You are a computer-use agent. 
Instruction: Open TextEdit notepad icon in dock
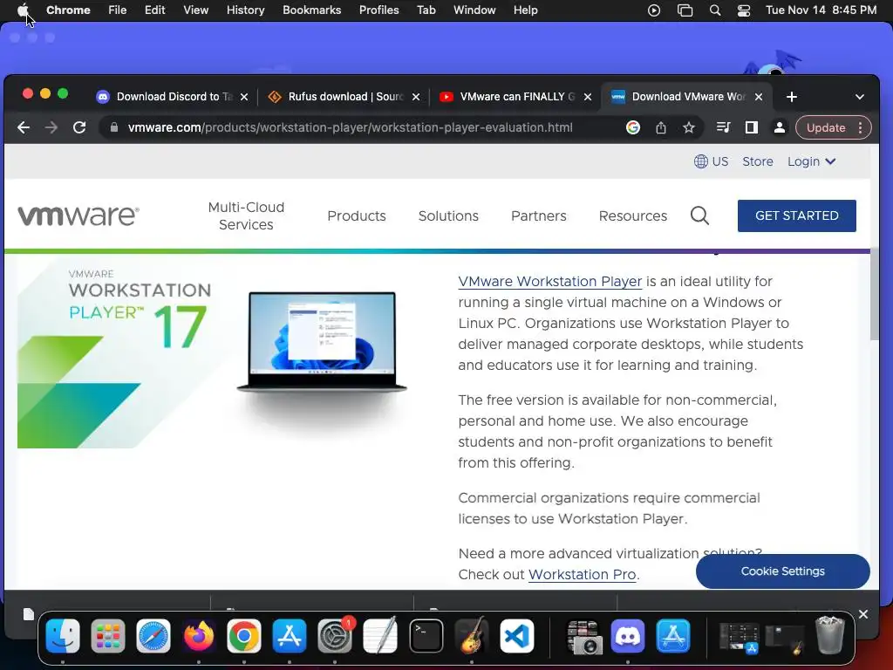(380, 636)
